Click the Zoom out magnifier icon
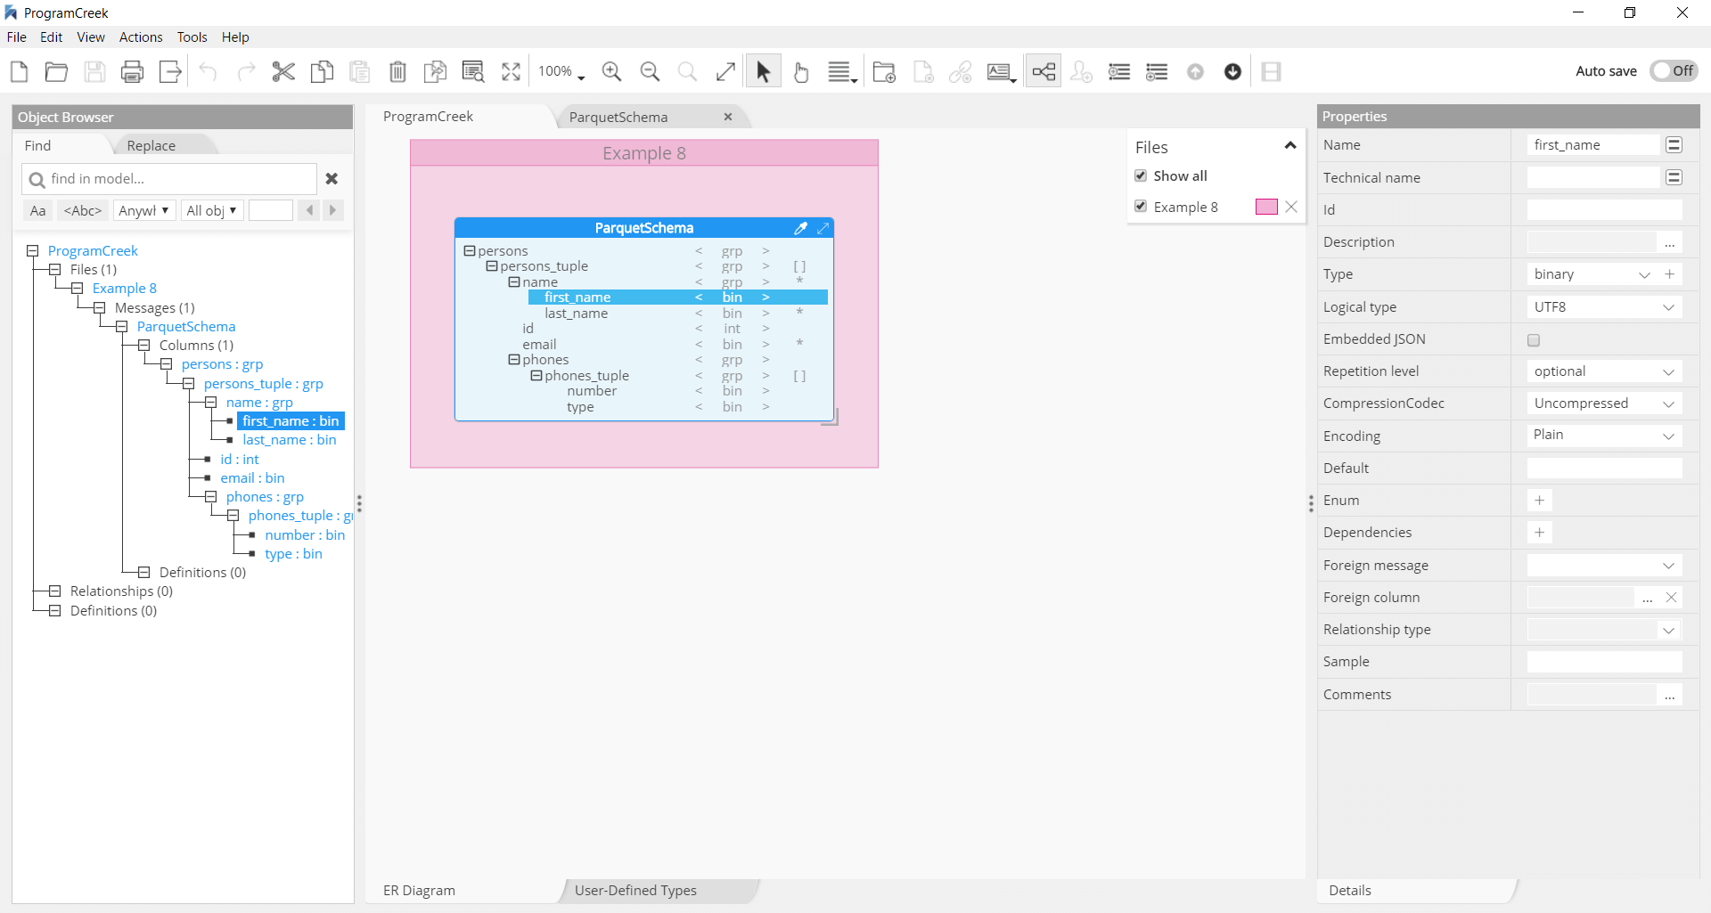 650,71
